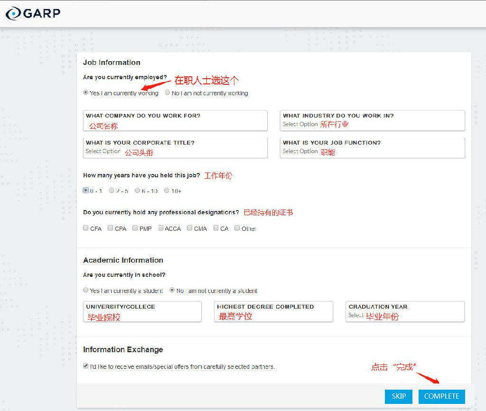Click the GARP logo
This screenshot has width=486, height=411.
point(33,13)
